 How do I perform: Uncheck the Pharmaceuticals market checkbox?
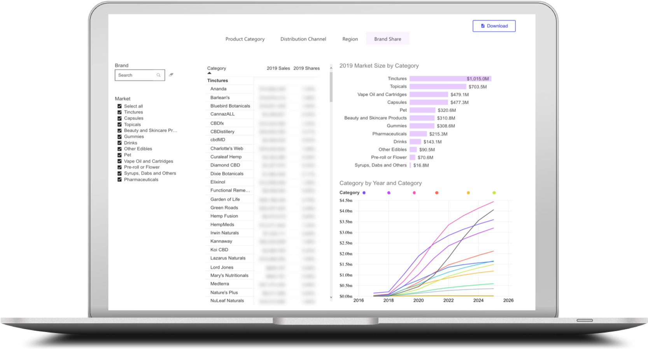120,179
